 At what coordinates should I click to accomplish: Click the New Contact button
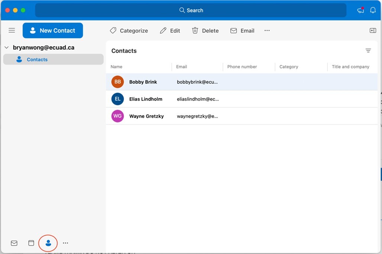tap(53, 30)
